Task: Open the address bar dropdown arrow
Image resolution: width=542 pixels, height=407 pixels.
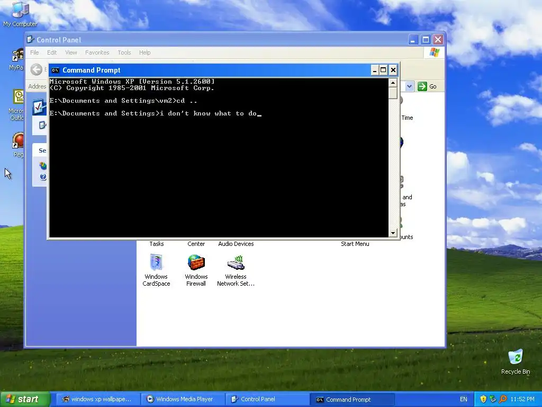Action: click(409, 86)
